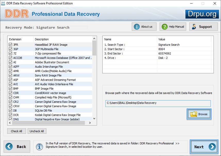This screenshot has width=221, height=156.
Task: Click the Check All button
Action: coord(17,131)
